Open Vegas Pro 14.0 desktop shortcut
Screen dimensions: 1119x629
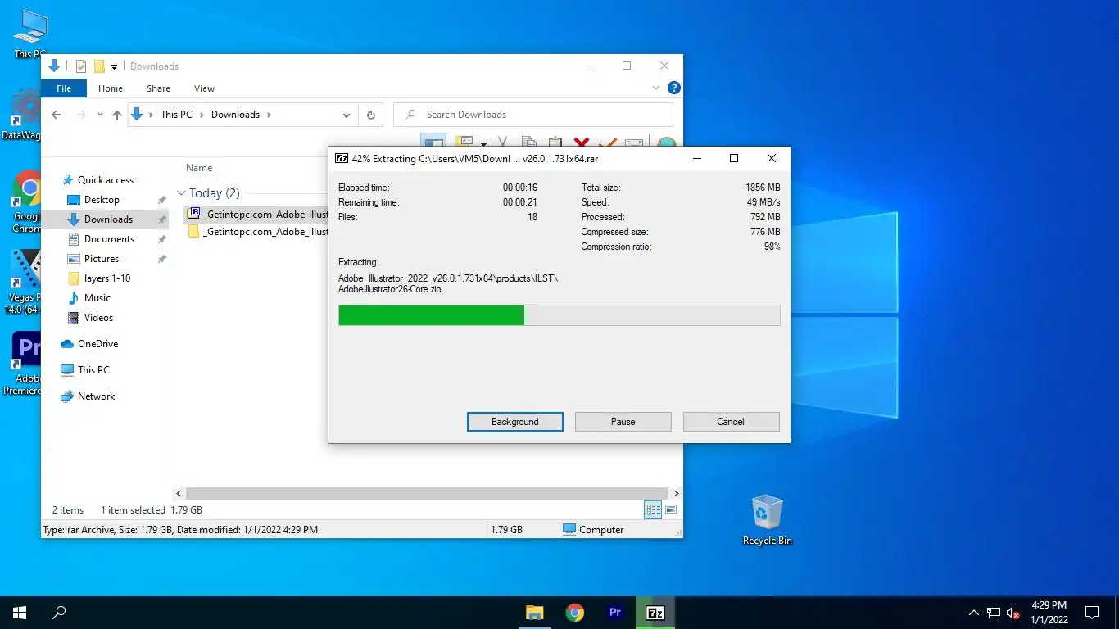(25, 281)
